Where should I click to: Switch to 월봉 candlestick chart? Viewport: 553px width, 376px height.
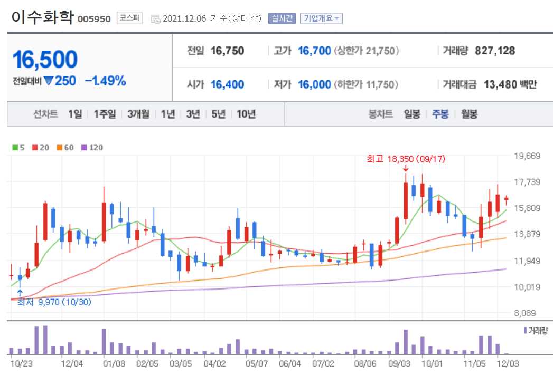pos(469,114)
